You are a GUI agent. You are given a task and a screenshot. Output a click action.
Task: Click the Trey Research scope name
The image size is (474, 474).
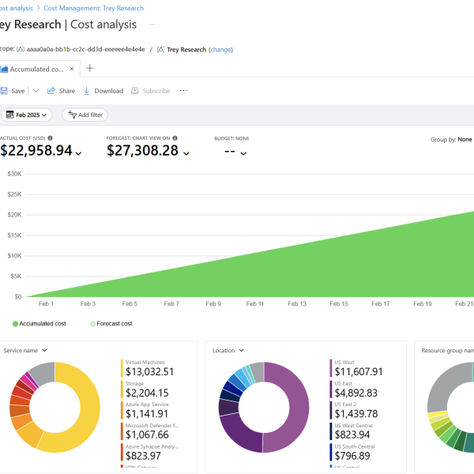[186, 50]
